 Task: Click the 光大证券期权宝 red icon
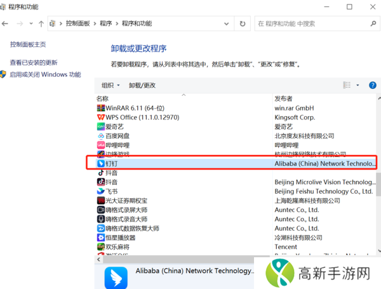coord(100,201)
